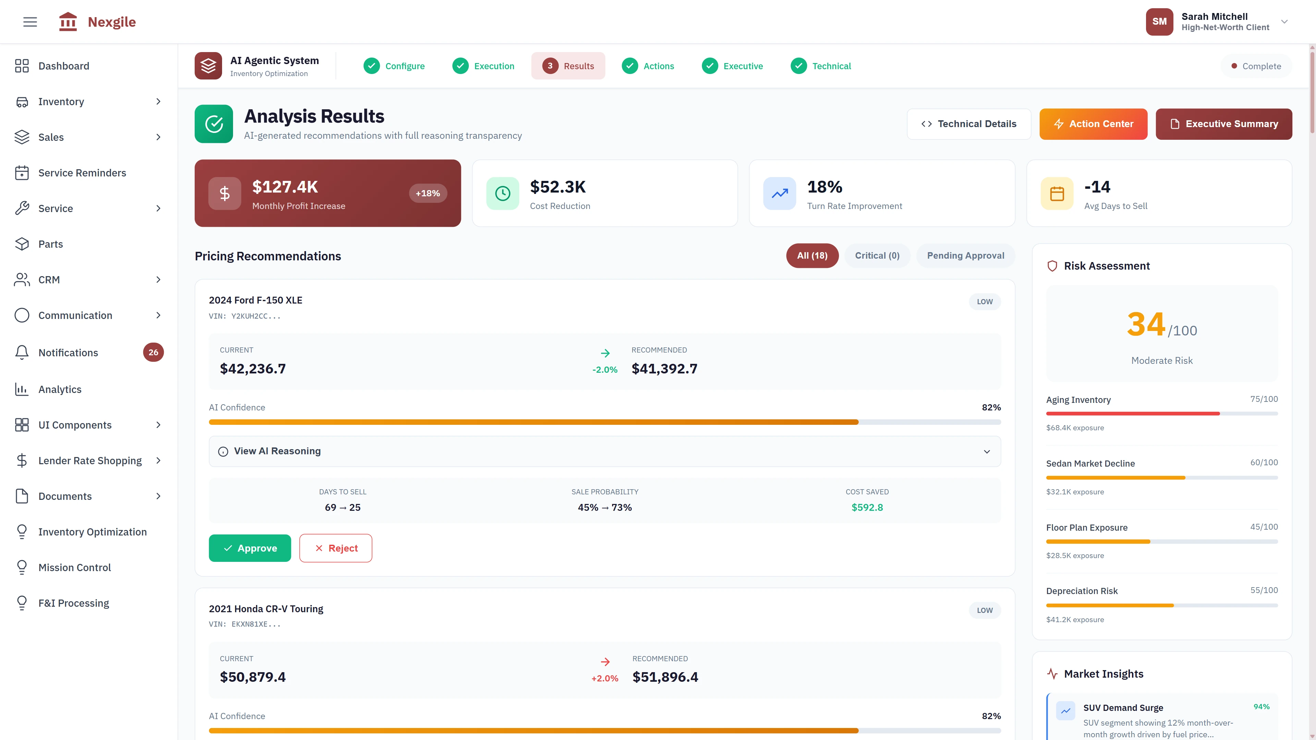The image size is (1316, 740).
Task: Approve the 2024 Ford F-150 XLE recommendation
Action: pyautogui.click(x=250, y=547)
